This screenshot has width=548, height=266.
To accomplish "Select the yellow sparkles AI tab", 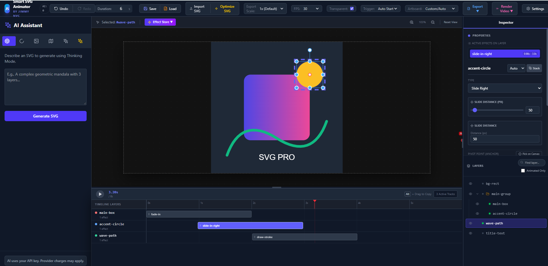I will [x=80, y=41].
